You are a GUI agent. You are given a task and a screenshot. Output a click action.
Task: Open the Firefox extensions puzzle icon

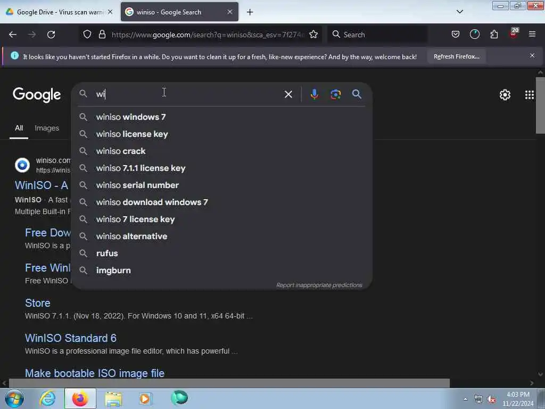pos(494,34)
